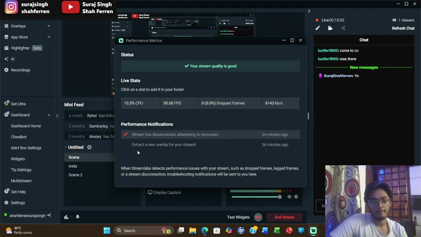The image size is (421, 237).
Task: Collapse the left panel arrow beside Mini Feed
Action: click(57, 116)
